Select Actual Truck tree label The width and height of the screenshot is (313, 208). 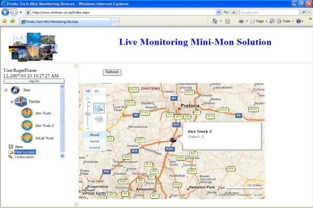44,138
